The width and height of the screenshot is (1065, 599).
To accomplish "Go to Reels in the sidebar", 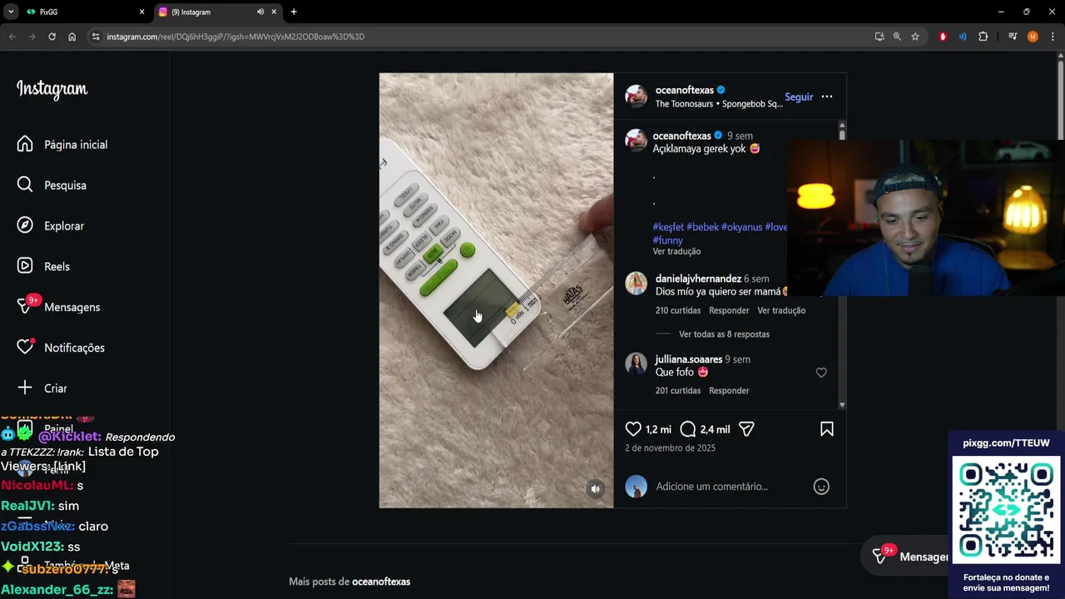I will (57, 267).
